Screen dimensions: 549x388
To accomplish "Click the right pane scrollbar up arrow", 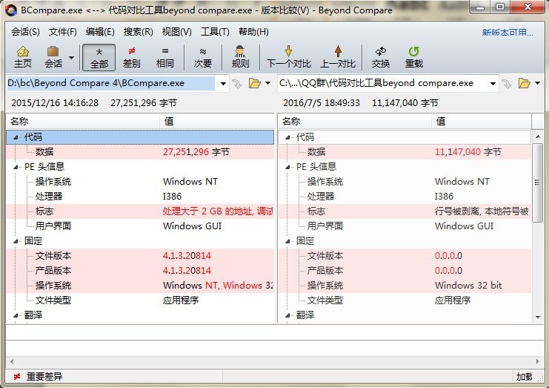I will (x=538, y=137).
